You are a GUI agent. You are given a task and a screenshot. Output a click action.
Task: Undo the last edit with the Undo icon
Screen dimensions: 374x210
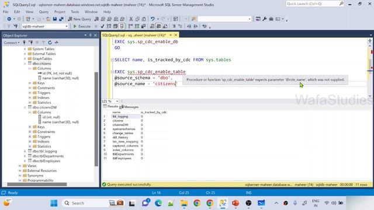[153, 19]
